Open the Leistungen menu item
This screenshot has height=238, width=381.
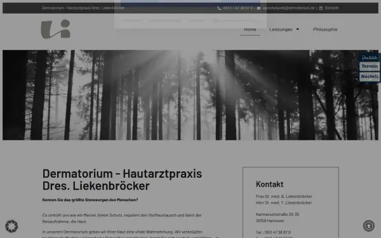tap(281, 29)
